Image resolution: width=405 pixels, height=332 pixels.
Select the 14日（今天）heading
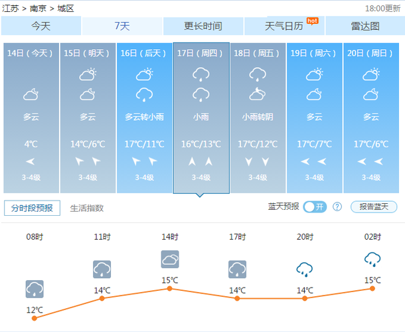pos(31,53)
